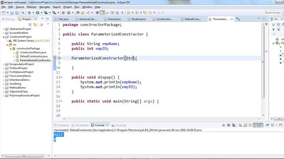Open the File menu

click(x=4, y=7)
